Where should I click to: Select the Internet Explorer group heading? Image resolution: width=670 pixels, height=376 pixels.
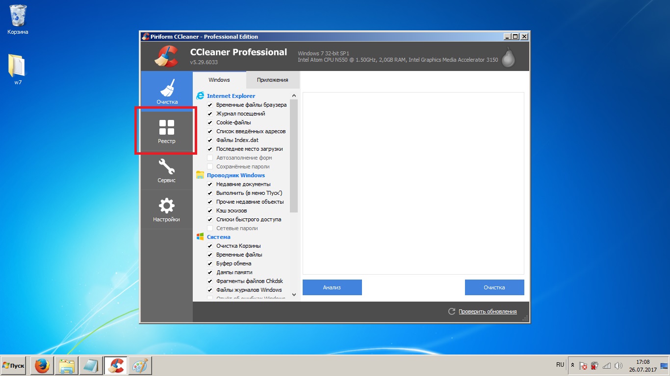pos(231,96)
